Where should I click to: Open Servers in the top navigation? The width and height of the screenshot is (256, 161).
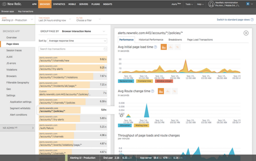[83, 4]
